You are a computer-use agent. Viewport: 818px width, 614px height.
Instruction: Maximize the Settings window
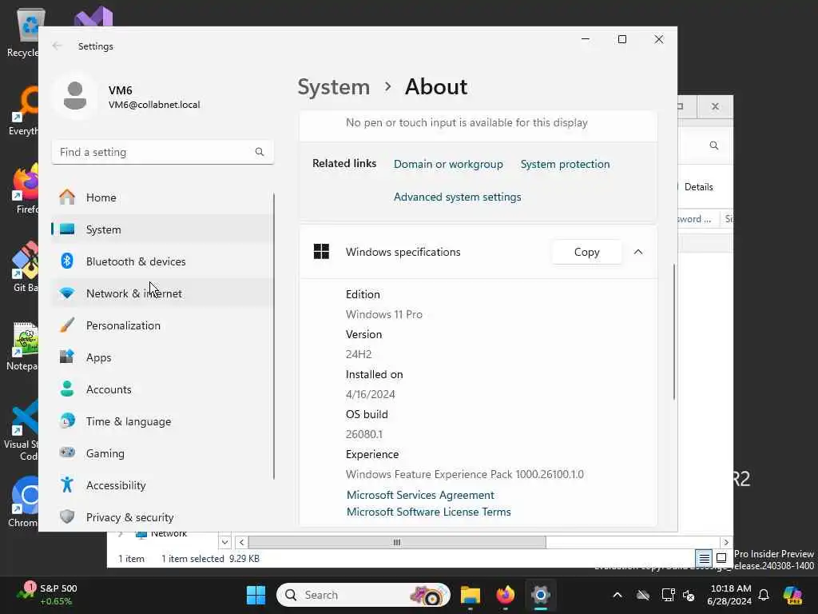pos(621,39)
